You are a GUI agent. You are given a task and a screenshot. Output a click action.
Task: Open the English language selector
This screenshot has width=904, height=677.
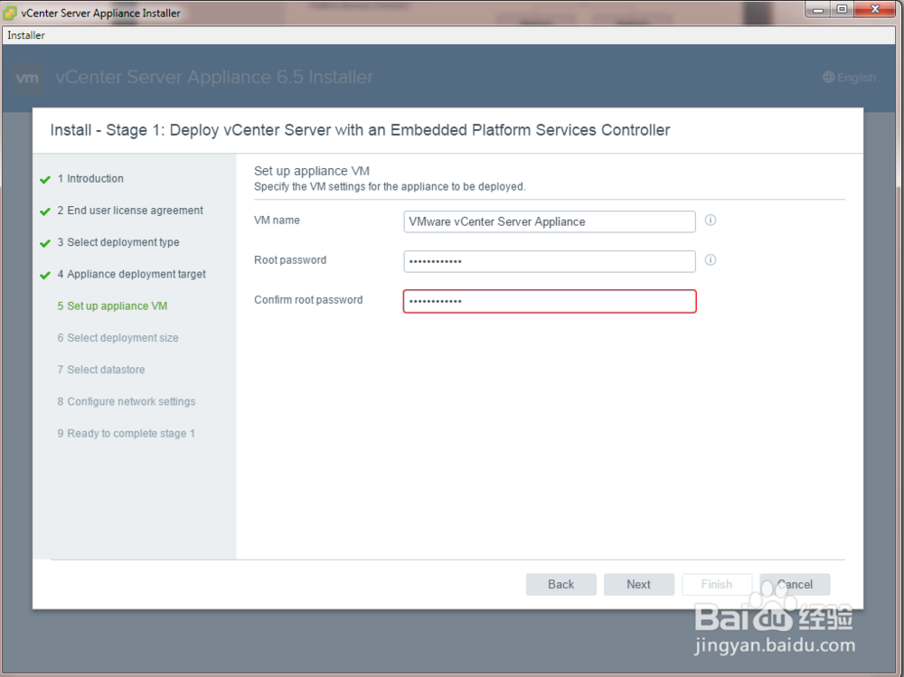849,77
